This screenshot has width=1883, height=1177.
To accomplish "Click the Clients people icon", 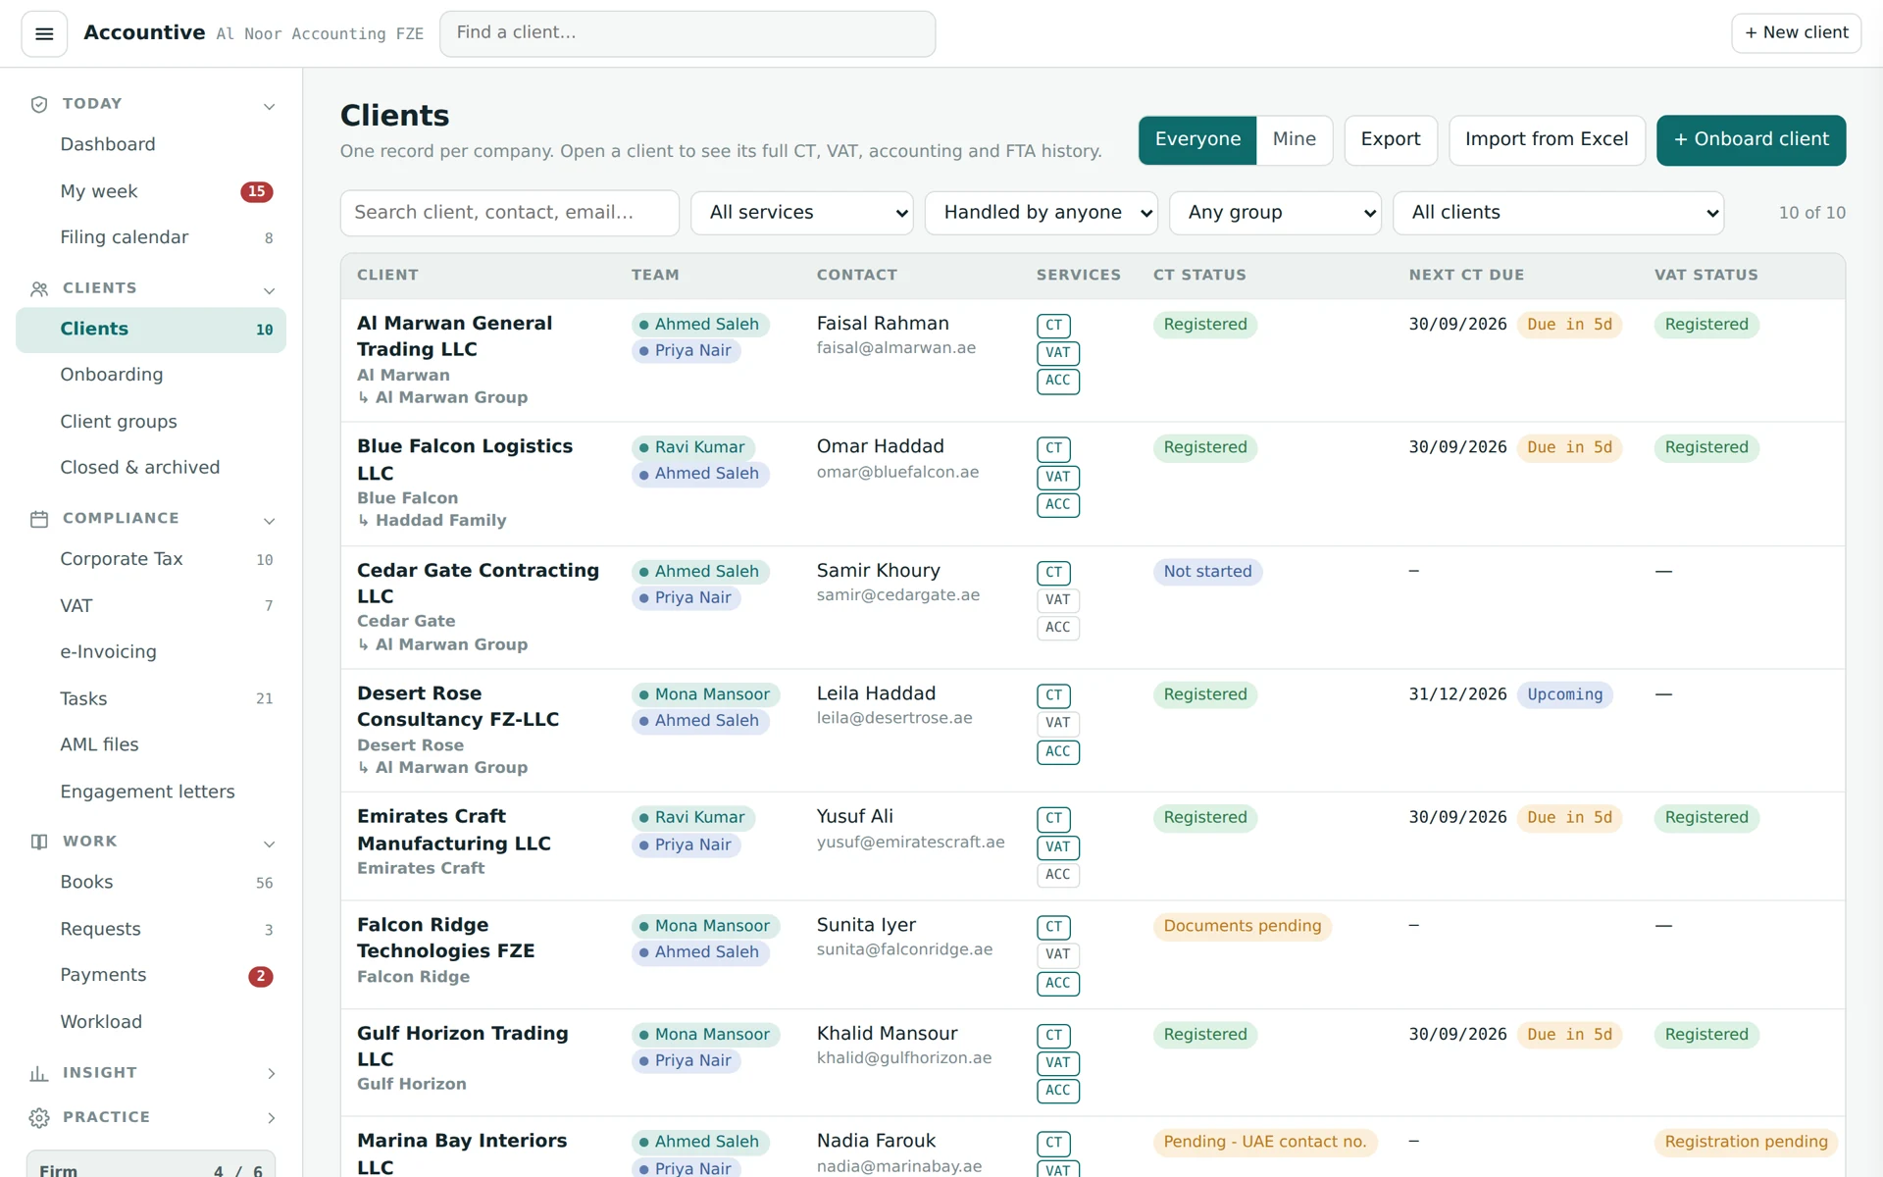I will (39, 288).
